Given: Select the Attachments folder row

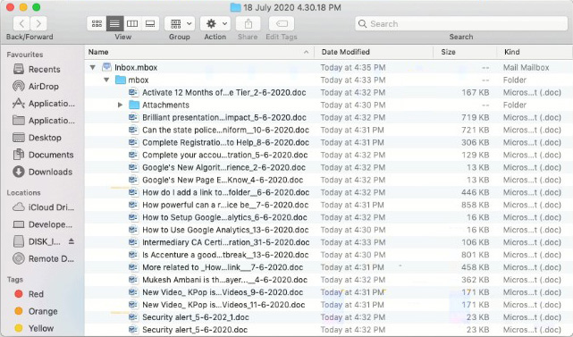Looking at the screenshot, I should click(x=329, y=105).
